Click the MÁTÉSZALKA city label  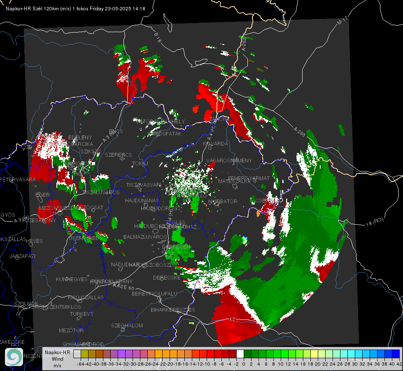click(x=234, y=181)
